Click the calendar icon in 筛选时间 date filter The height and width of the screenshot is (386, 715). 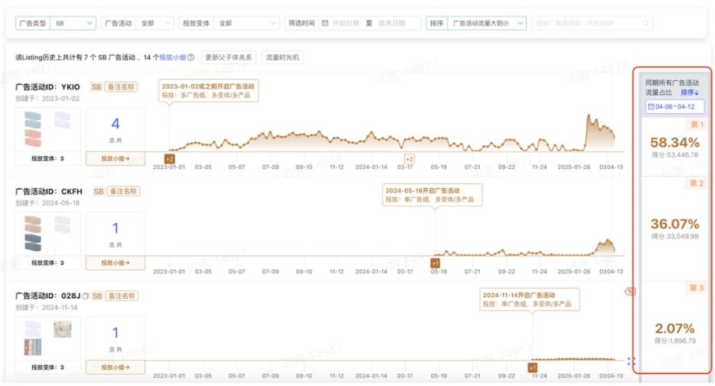[x=325, y=23]
